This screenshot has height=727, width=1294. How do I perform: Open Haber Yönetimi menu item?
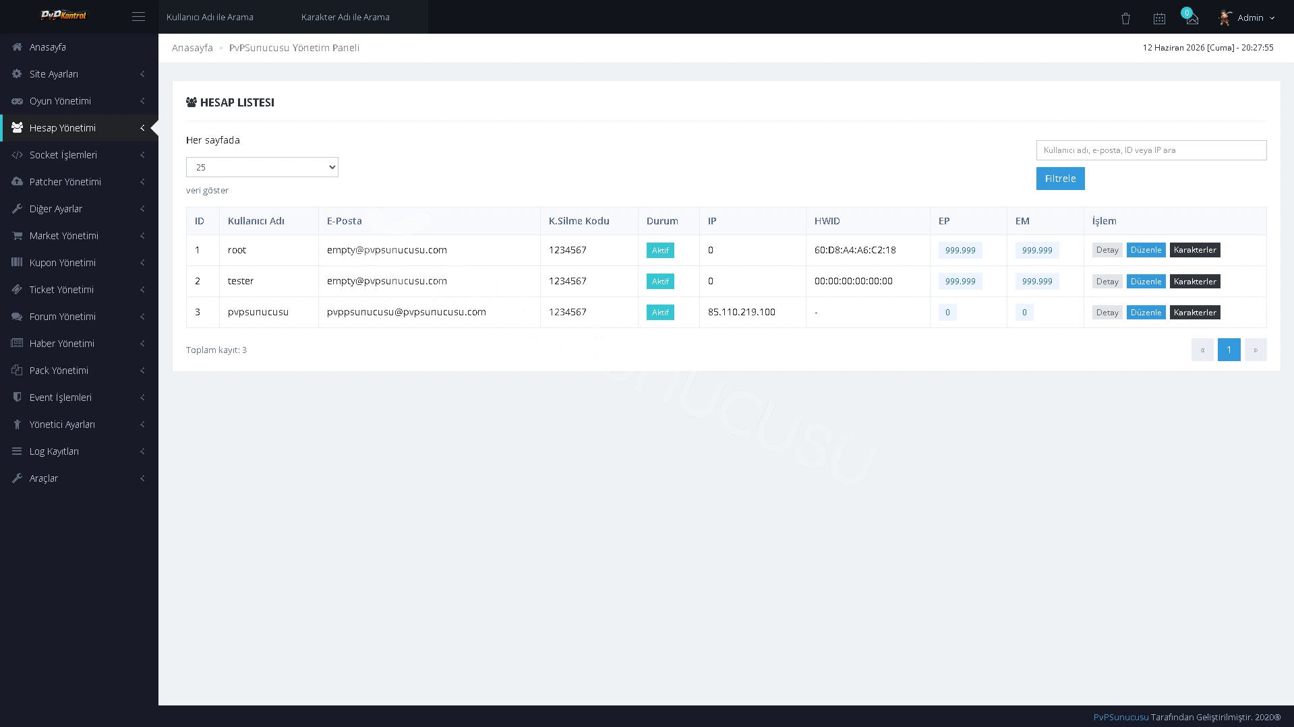coord(79,344)
